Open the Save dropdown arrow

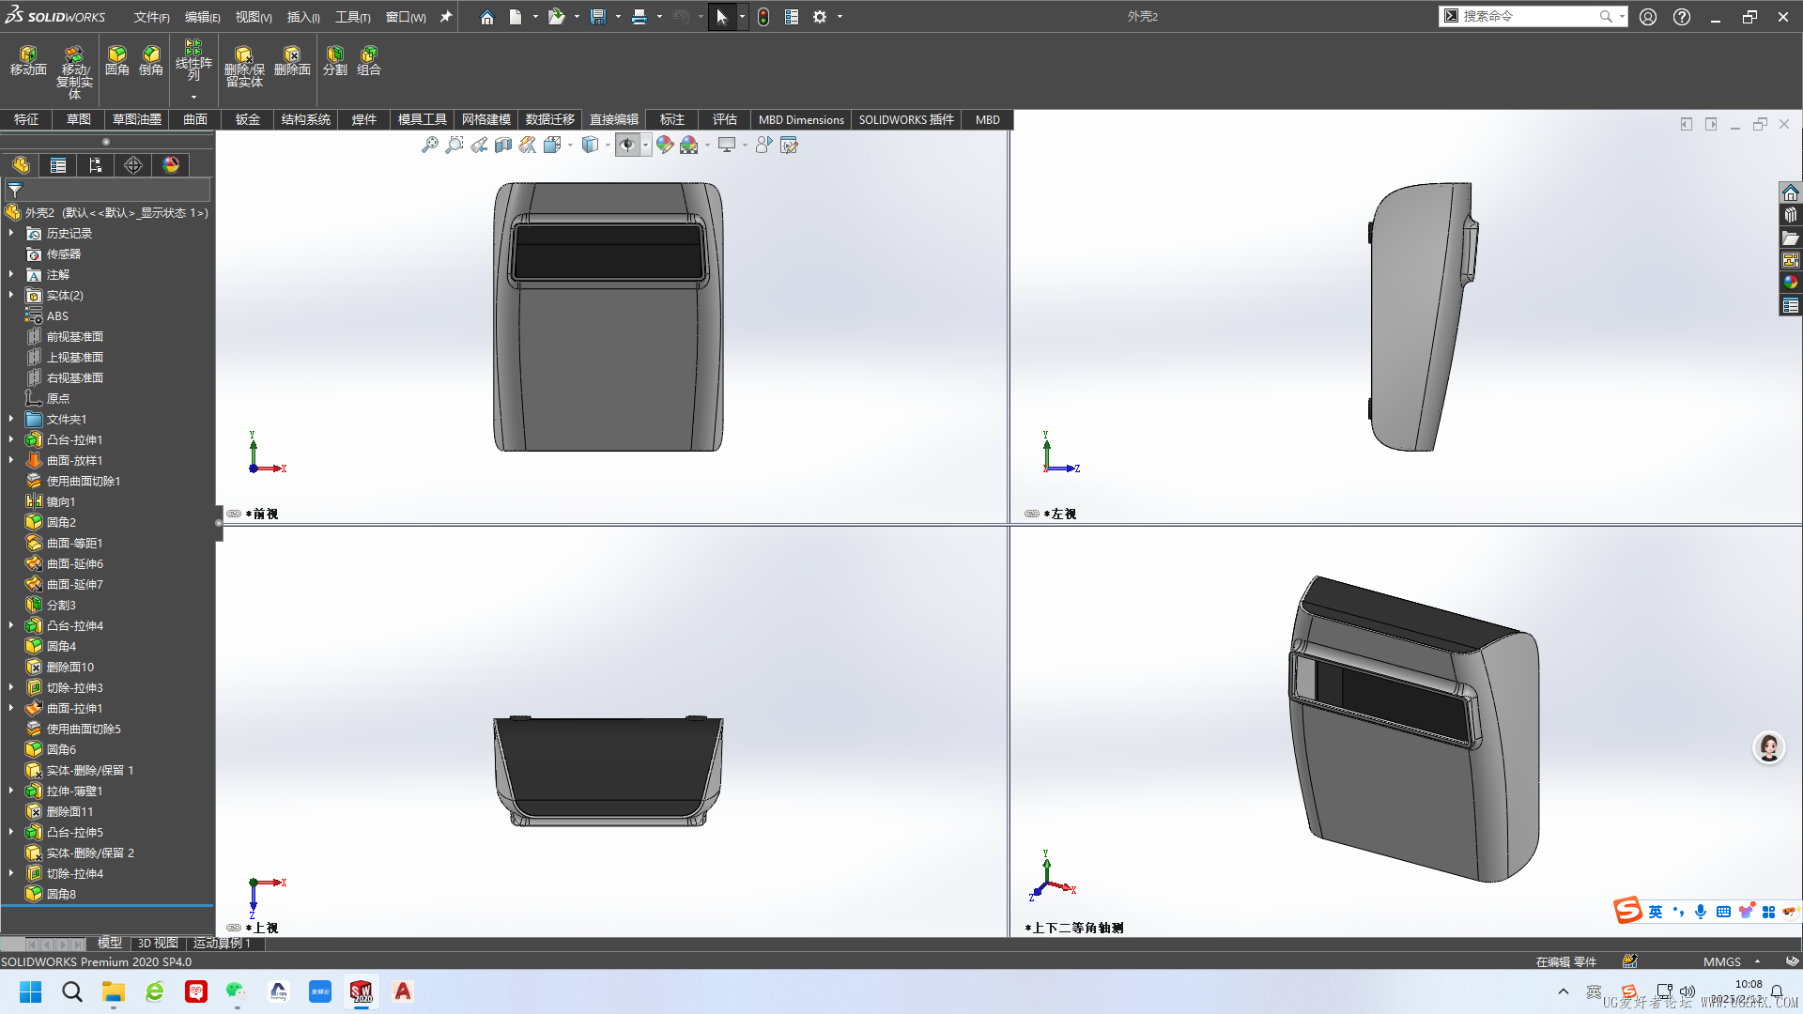(x=618, y=17)
